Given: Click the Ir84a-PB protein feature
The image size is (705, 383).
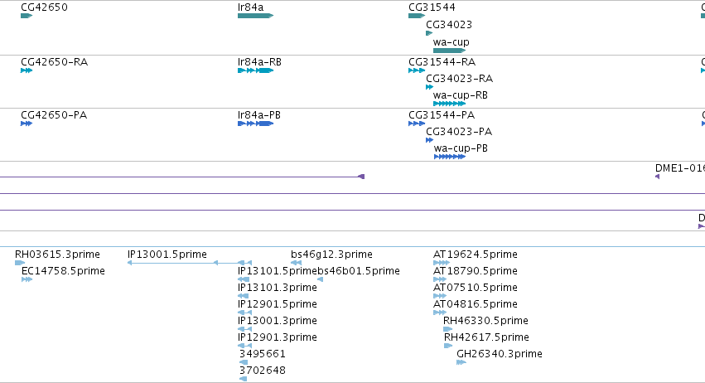Looking at the screenshot, I should (255, 124).
